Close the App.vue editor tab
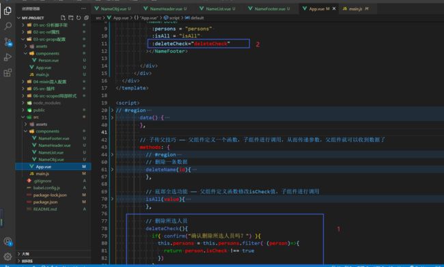This screenshot has width=444, height=267. point(334,9)
